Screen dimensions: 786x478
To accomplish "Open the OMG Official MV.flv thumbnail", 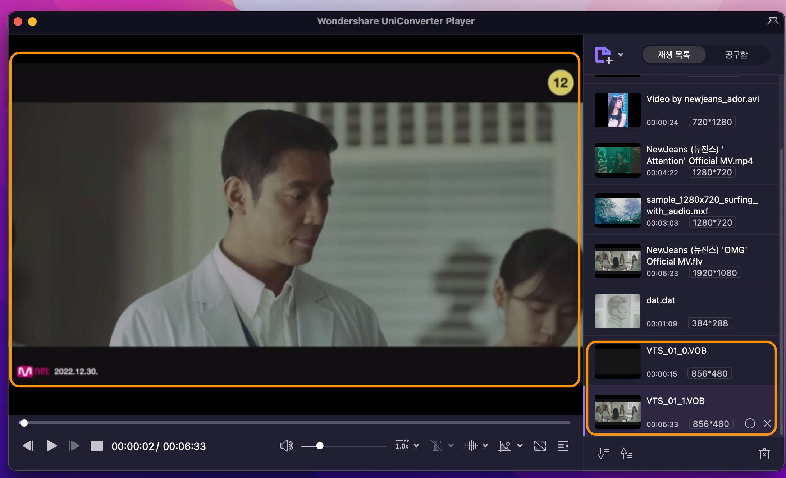I will coord(618,261).
